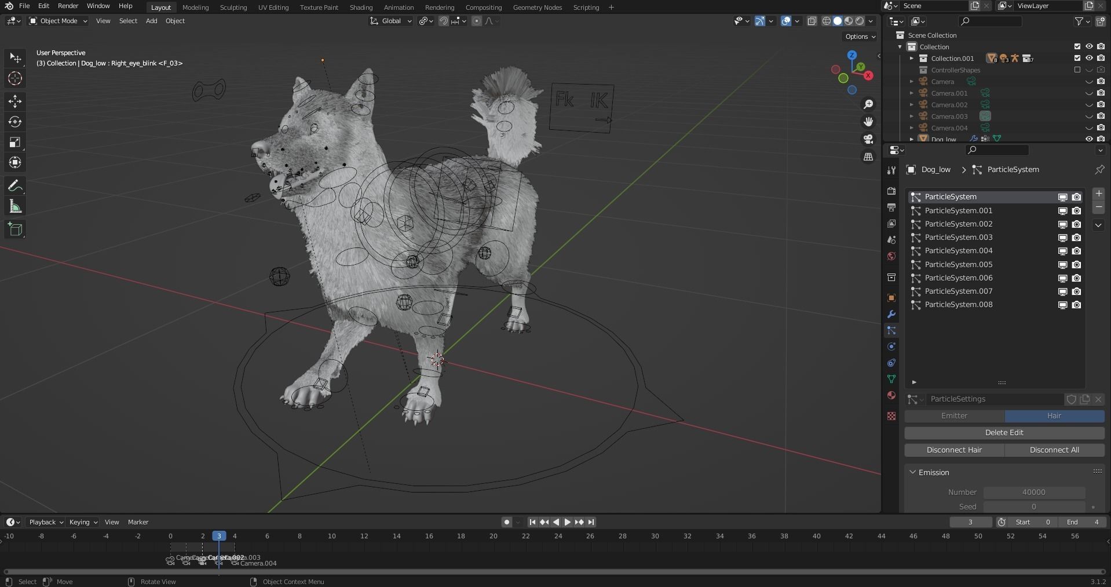Activate the Move tool
The height and width of the screenshot is (587, 1111).
tap(15, 101)
